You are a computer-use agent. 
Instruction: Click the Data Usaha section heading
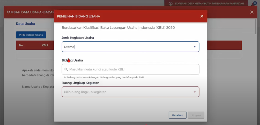pos(25,24)
